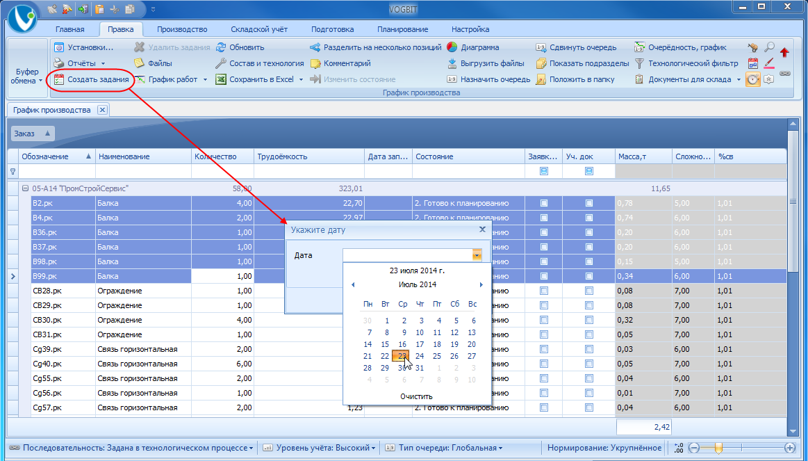Collapse the 05-А14 ПромСтройСервис group
The width and height of the screenshot is (808, 461).
[x=25, y=188]
